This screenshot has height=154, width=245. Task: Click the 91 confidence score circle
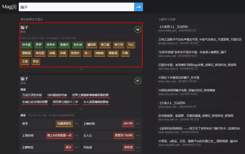[138, 81]
